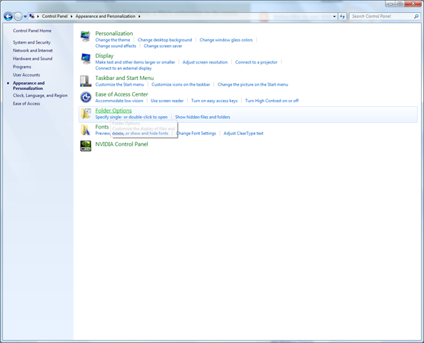Click Change the picture on Start menu
Image resolution: width=424 pixels, height=343 pixels.
253,84
